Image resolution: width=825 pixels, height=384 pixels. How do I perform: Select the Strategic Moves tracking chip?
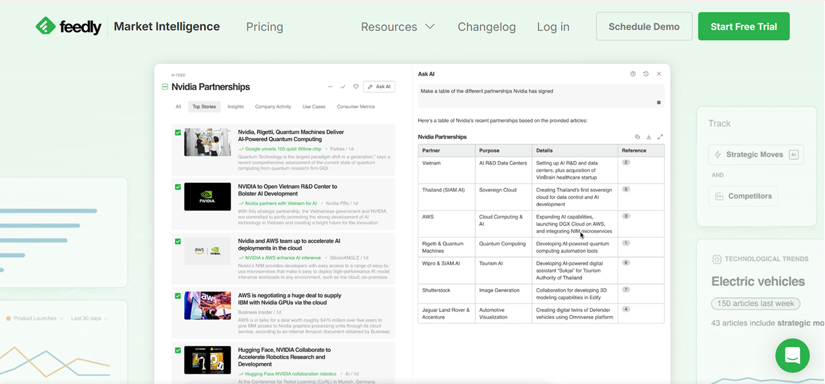pyautogui.click(x=756, y=155)
